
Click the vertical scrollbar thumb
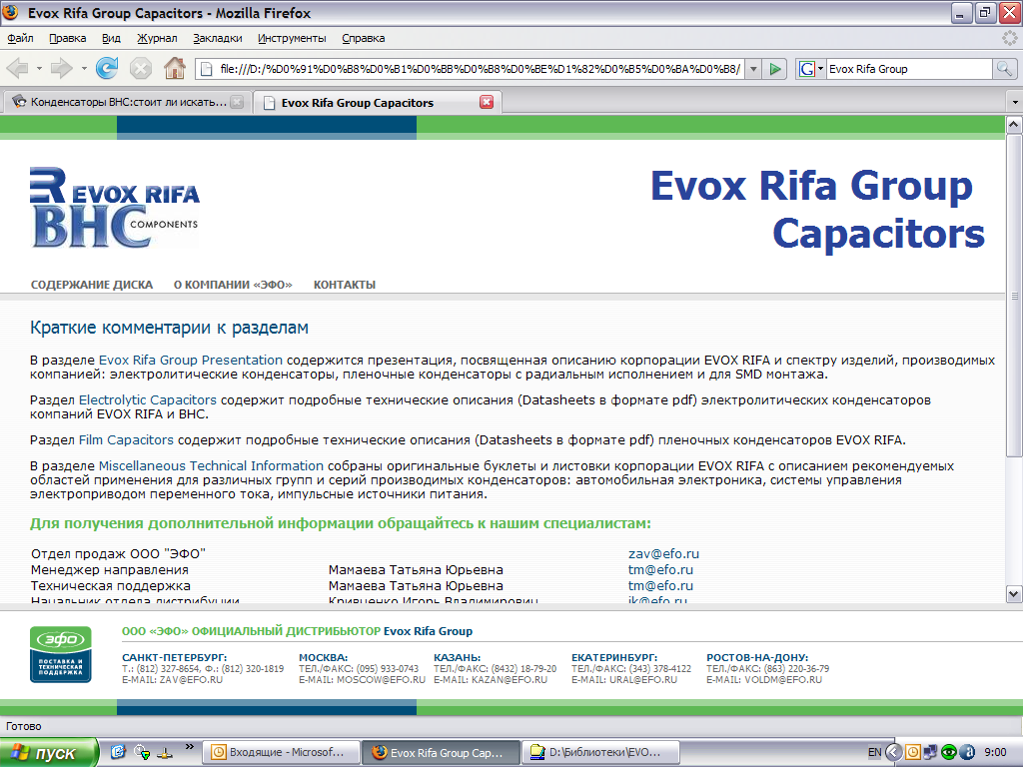click(1014, 295)
